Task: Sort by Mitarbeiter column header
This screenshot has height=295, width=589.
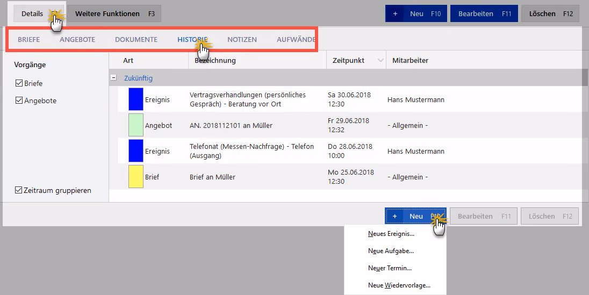Action: (410, 61)
